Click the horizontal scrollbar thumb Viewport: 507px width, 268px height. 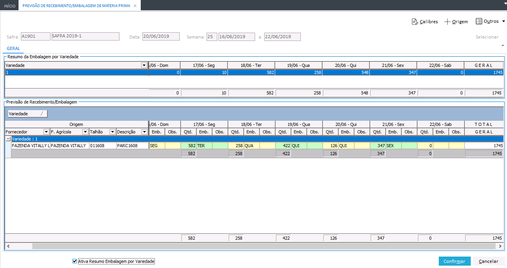(x=263, y=246)
